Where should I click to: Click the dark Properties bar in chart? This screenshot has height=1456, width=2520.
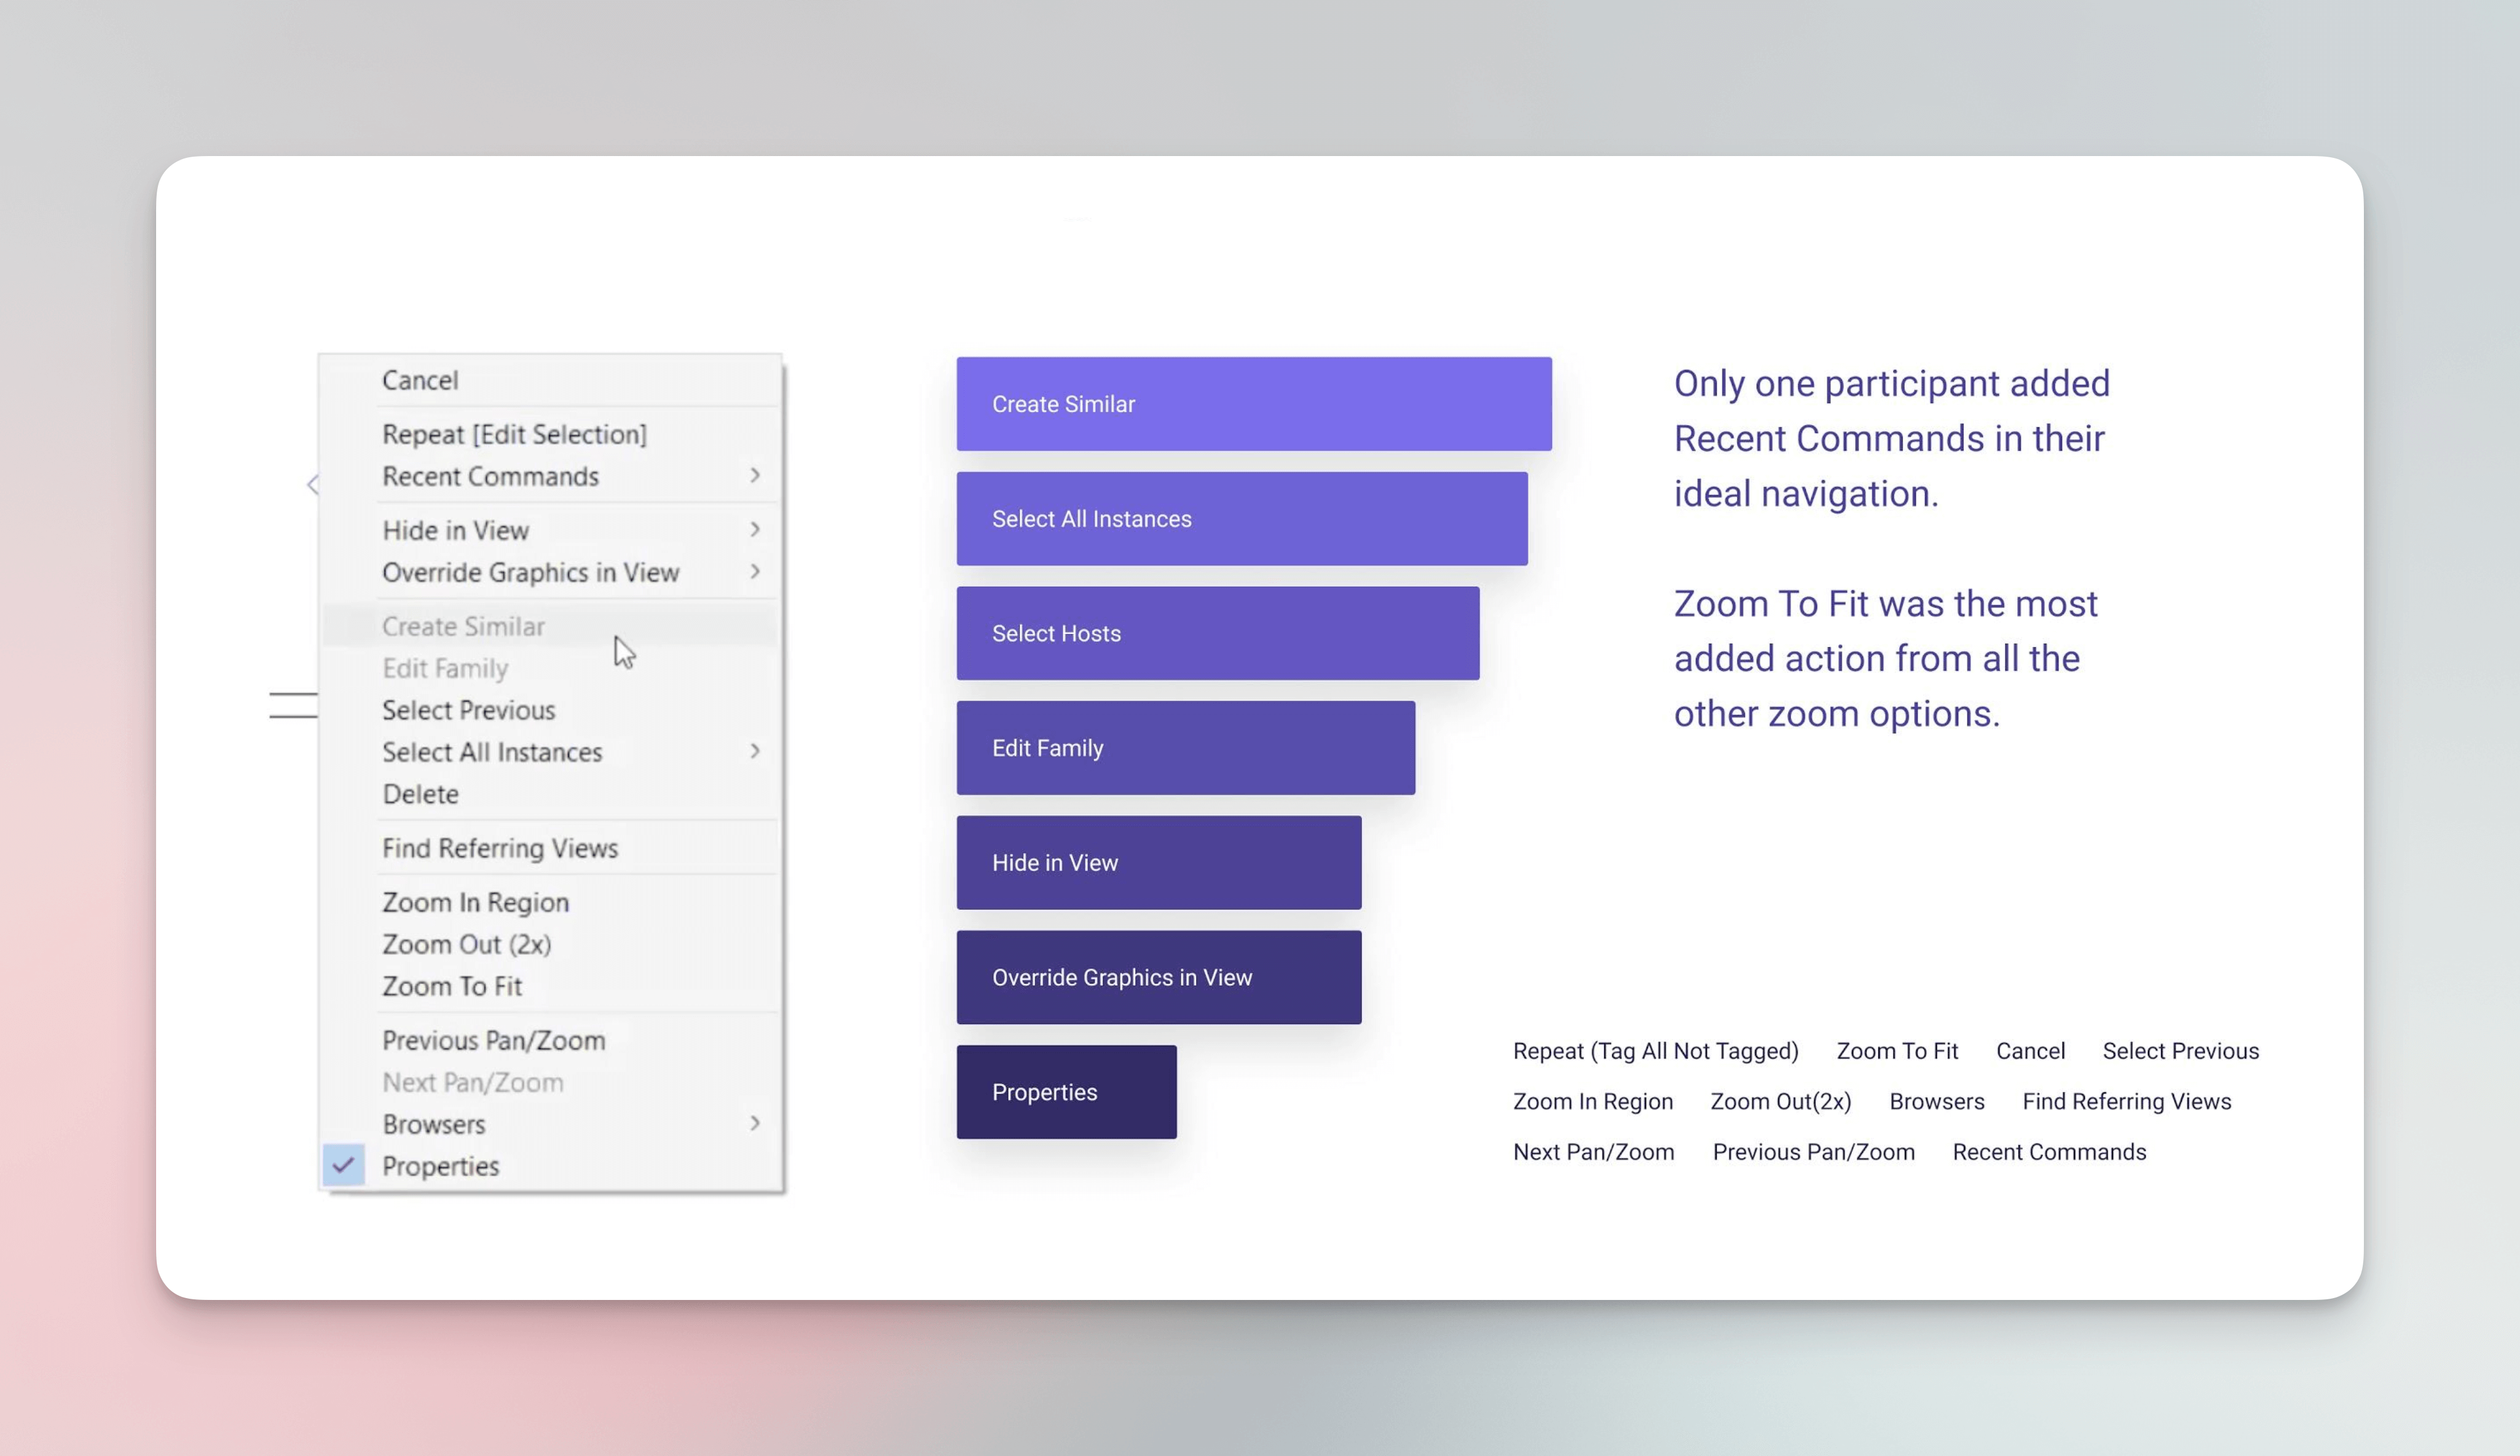point(1066,1092)
